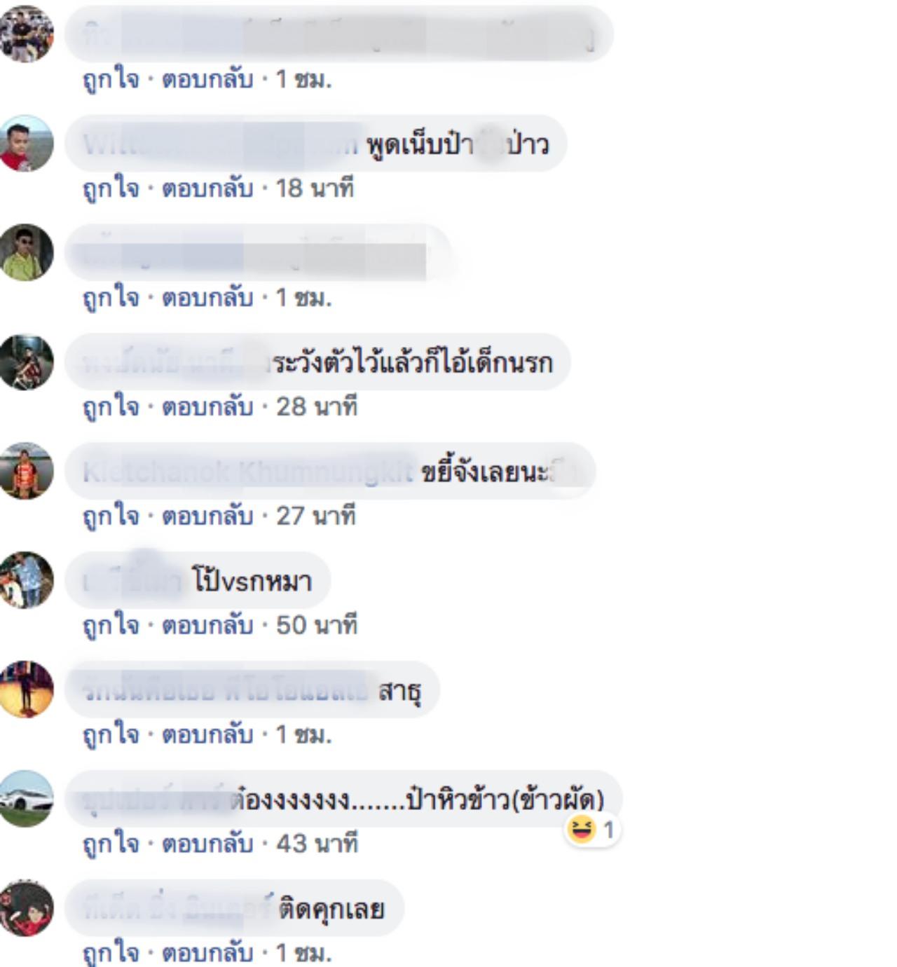The width and height of the screenshot is (897, 967).
Task: Like the 'พูดเน็บป้า' comment
Action: [111, 189]
